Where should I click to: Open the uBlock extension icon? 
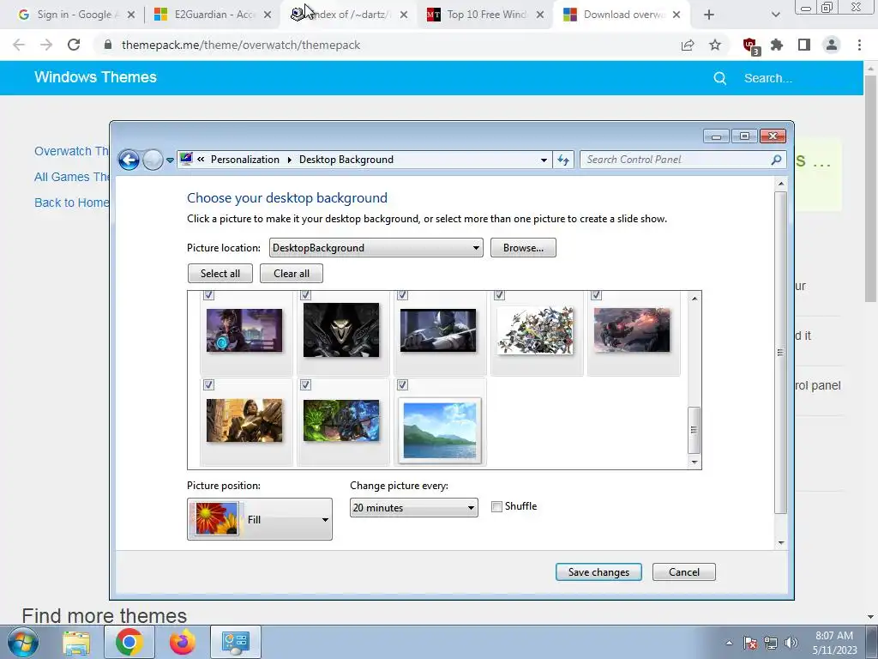750,46
